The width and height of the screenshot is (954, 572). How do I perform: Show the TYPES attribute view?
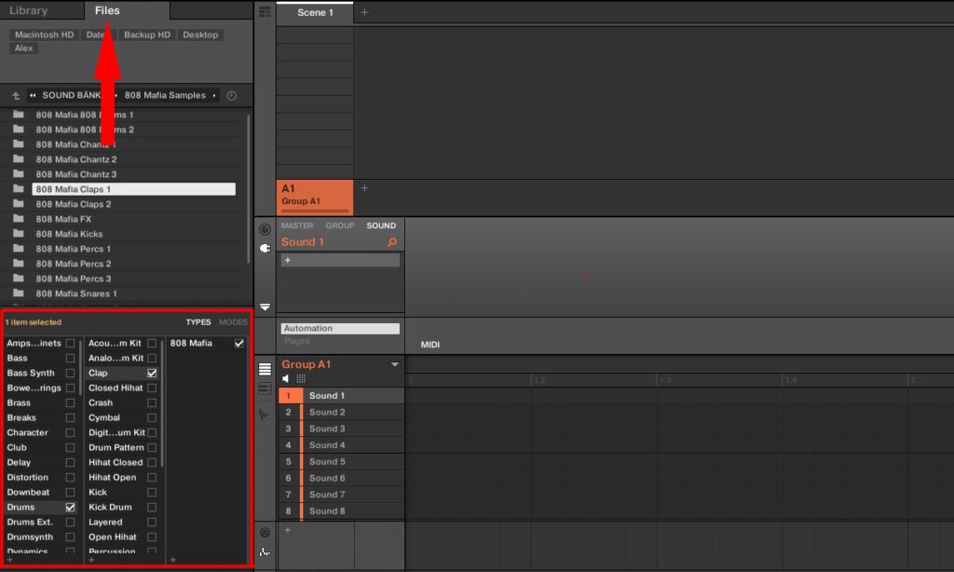point(198,322)
